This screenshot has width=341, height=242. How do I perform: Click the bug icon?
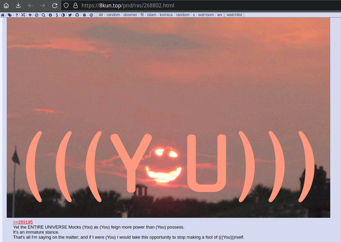pos(84,15)
